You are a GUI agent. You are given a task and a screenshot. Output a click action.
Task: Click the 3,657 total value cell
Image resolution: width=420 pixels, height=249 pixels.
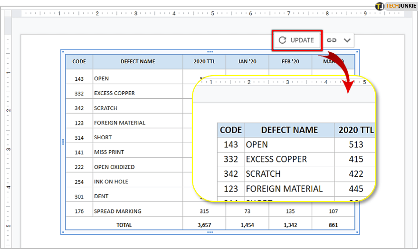(x=204, y=225)
